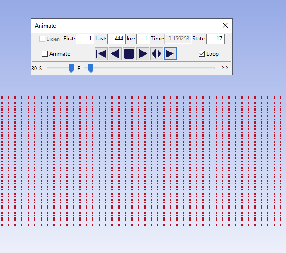The width and height of the screenshot is (286, 253).
Task: Jump to first animation state
Action: coord(101,54)
